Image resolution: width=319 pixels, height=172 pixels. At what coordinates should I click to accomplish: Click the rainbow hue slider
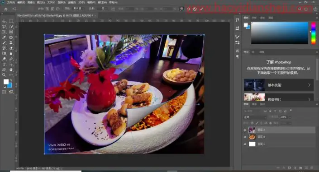click(x=313, y=33)
